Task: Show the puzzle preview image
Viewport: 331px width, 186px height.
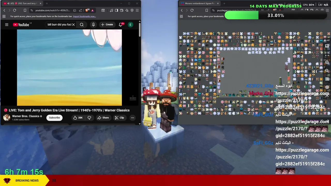Action: [327, 46]
